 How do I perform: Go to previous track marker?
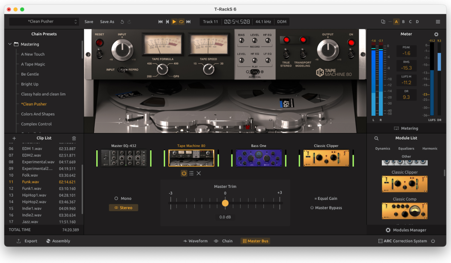167,22
